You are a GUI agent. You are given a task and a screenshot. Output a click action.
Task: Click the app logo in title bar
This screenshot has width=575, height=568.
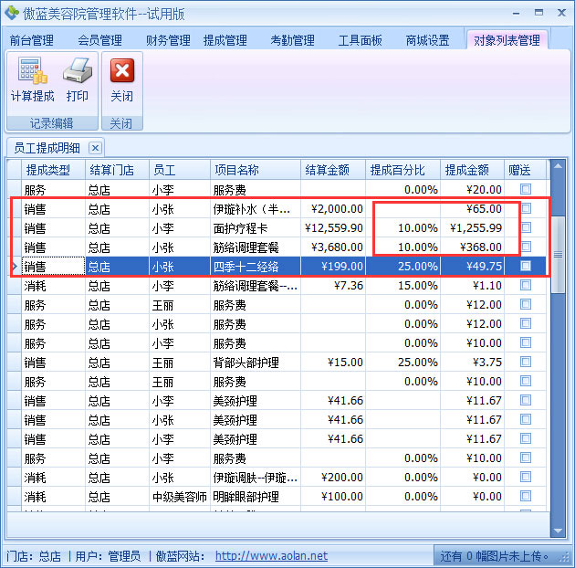11,12
